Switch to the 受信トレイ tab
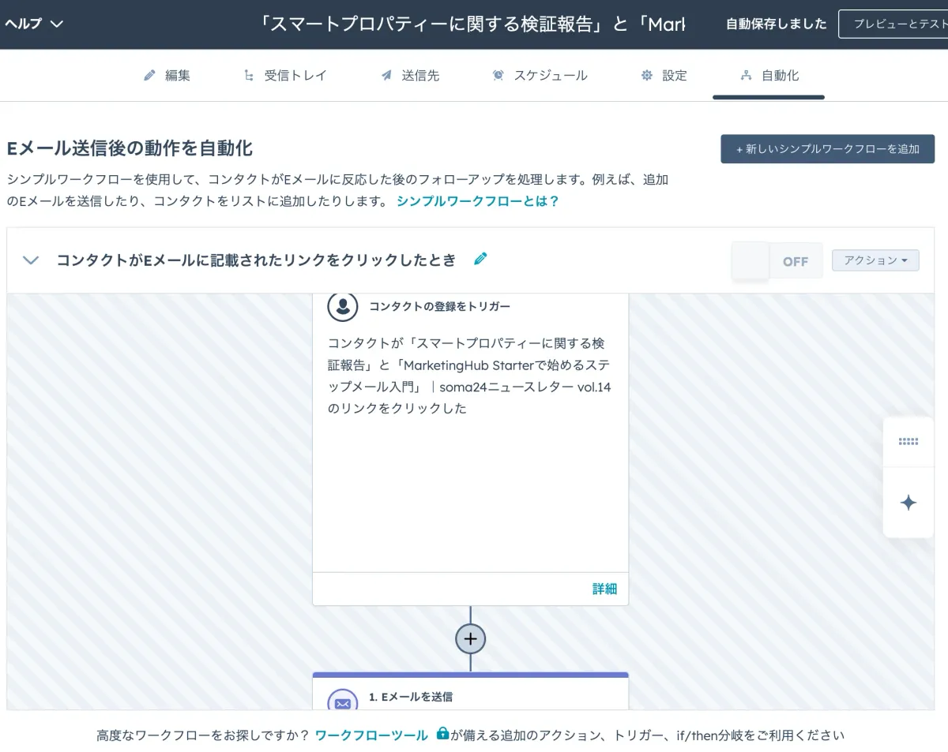 tap(285, 75)
